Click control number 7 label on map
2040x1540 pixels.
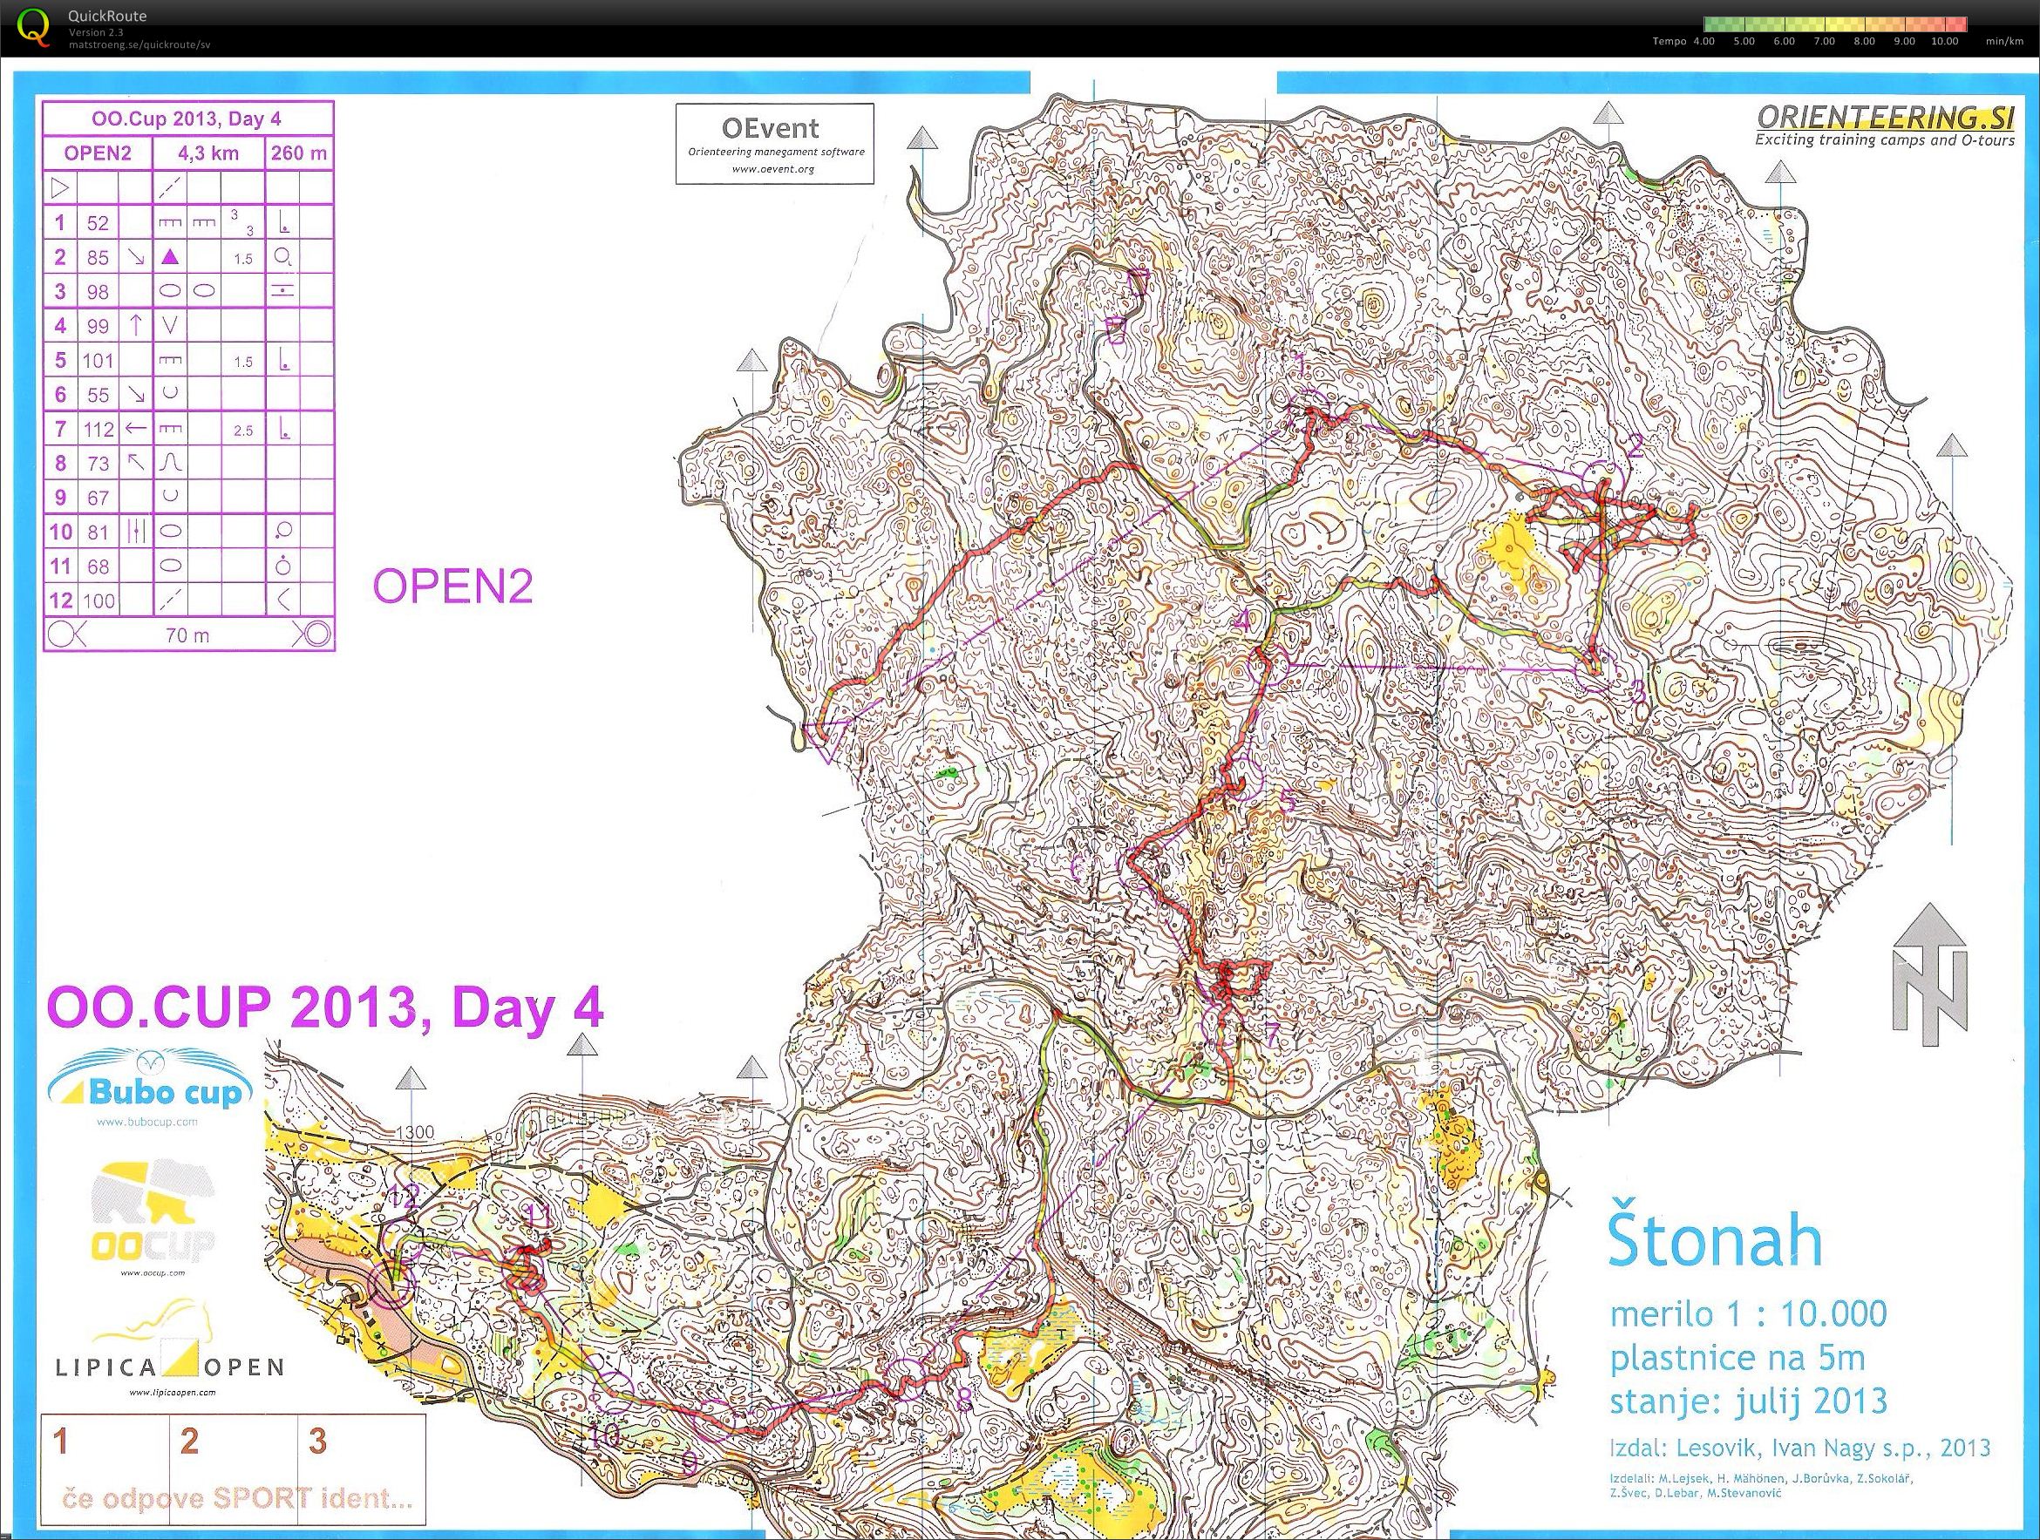click(x=1272, y=1036)
